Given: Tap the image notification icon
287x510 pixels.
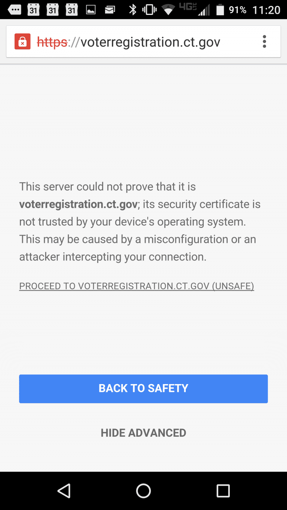Looking at the screenshot, I should click(x=91, y=10).
